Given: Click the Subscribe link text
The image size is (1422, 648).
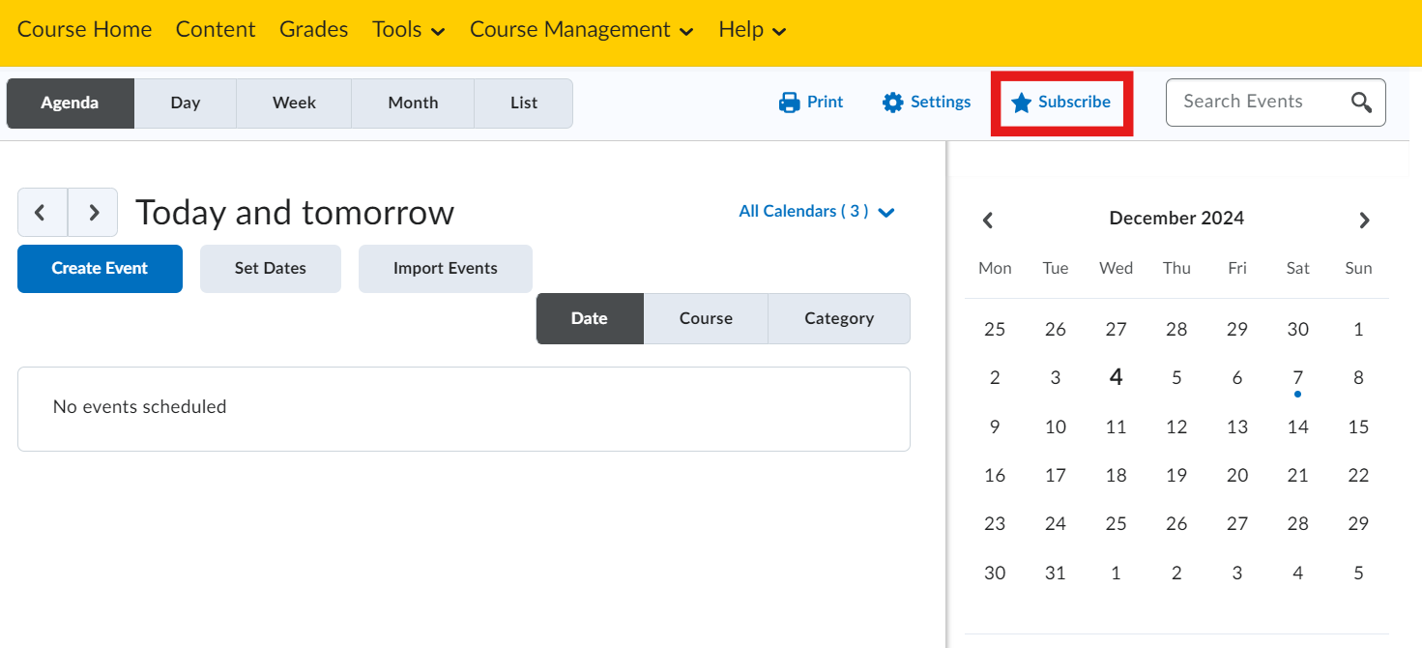Looking at the screenshot, I should (1074, 102).
